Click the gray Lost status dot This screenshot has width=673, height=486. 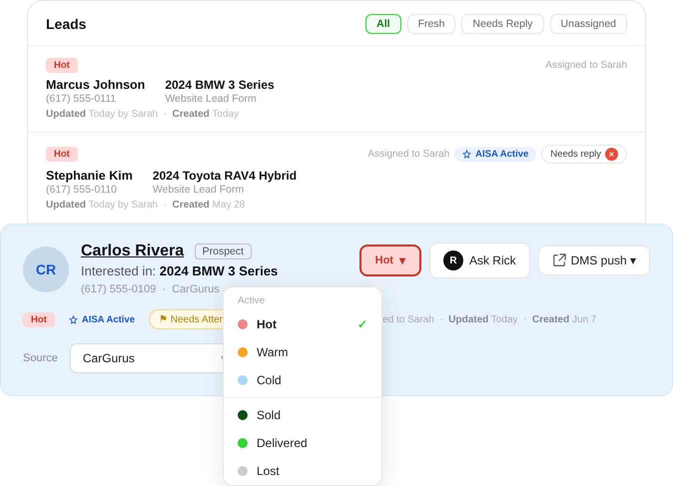(x=243, y=471)
